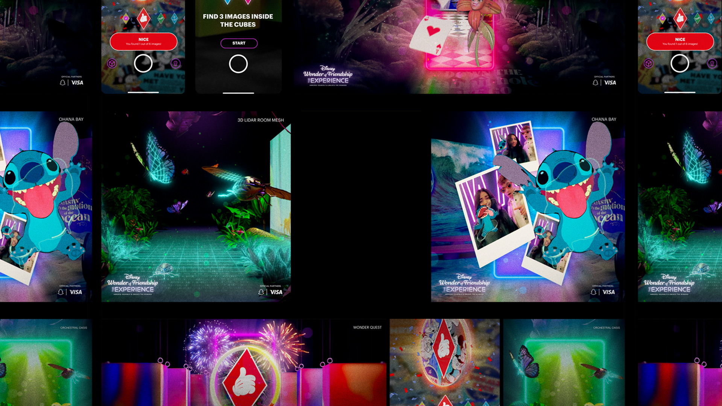Select the green diamond badge on the leftmost phone screen

click(x=161, y=18)
